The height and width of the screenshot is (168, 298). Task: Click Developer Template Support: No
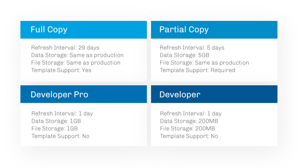pos(189,136)
